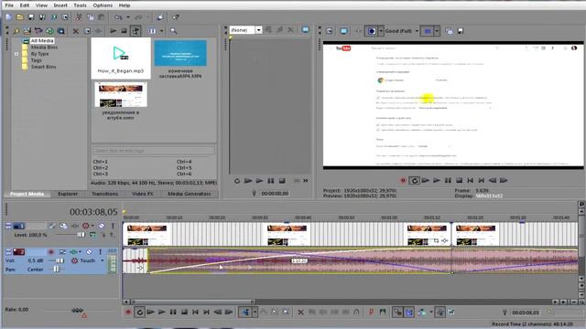The height and width of the screenshot is (329, 586).
Task: Click the Copy icon in the main toolbar
Action: 90,17
